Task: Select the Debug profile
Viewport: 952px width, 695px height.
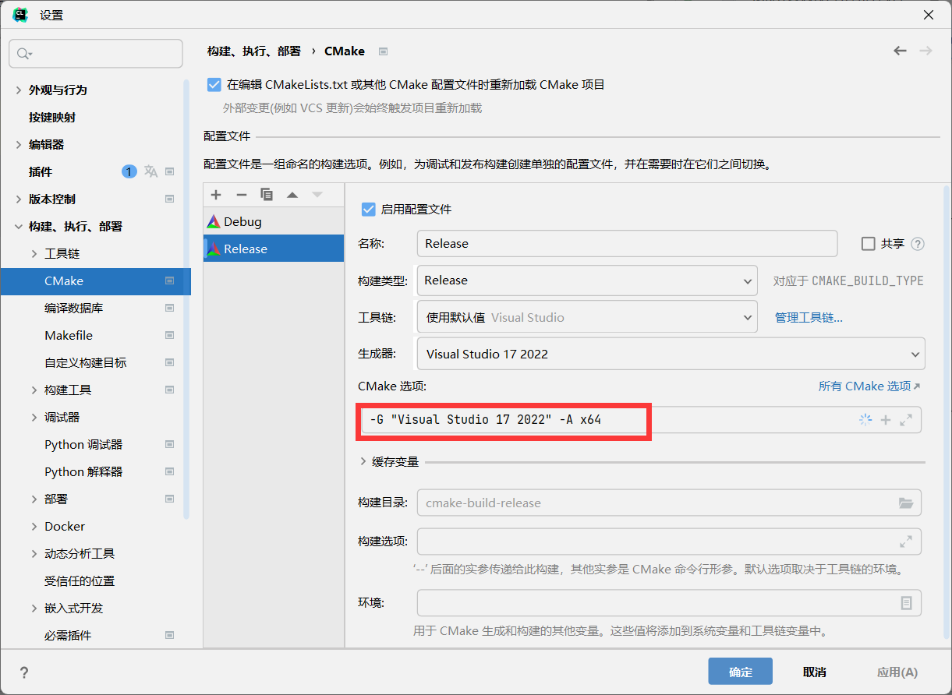Action: coord(274,221)
